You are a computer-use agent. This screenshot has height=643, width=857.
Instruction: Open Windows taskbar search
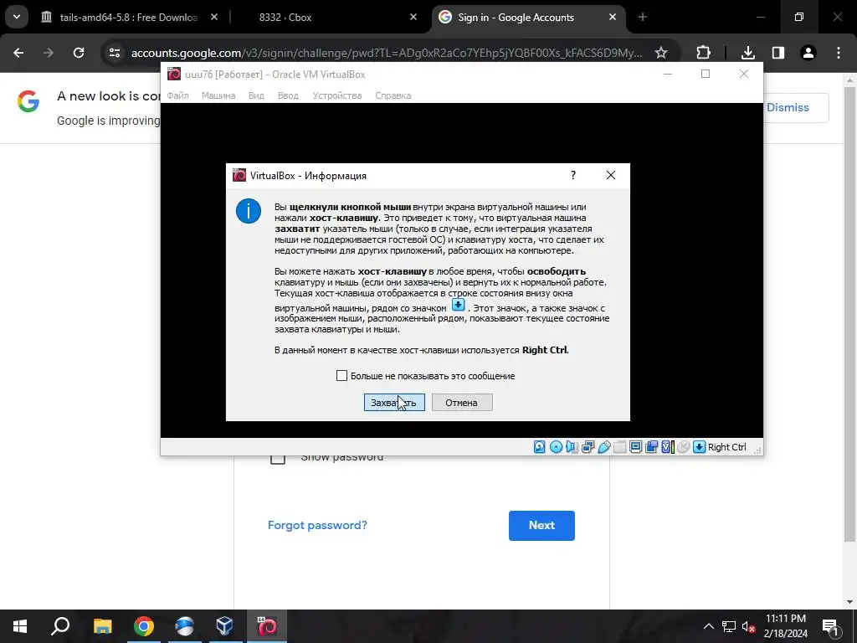tap(60, 626)
